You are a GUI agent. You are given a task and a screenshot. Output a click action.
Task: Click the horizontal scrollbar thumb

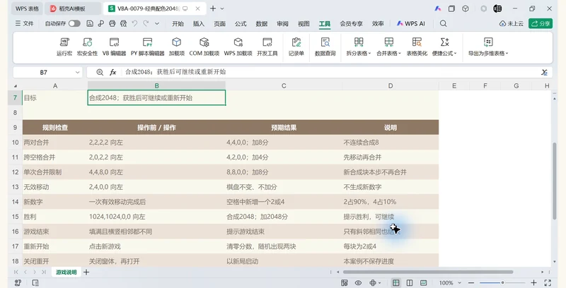(428, 272)
